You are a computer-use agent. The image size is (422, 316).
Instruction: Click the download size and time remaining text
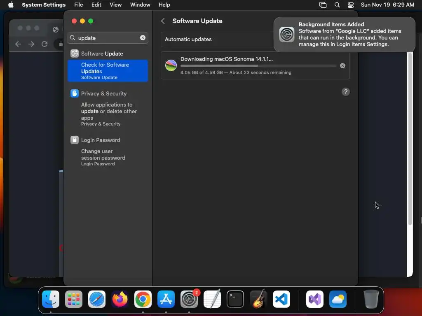[x=236, y=72]
